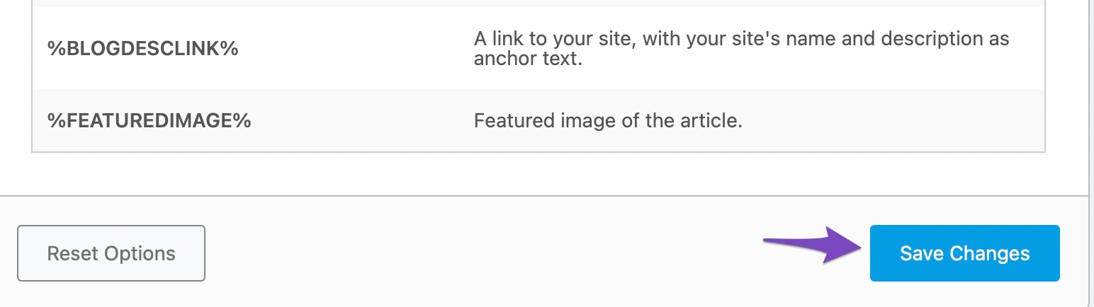
Task: Click the "Featured image of the article." description
Action: point(607,120)
